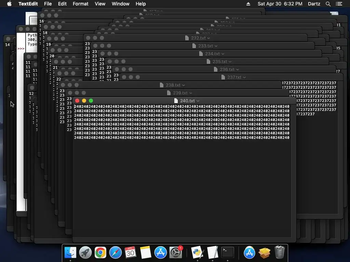Open the TextEdit application menu
This screenshot has height=262, width=350.
tap(28, 4)
